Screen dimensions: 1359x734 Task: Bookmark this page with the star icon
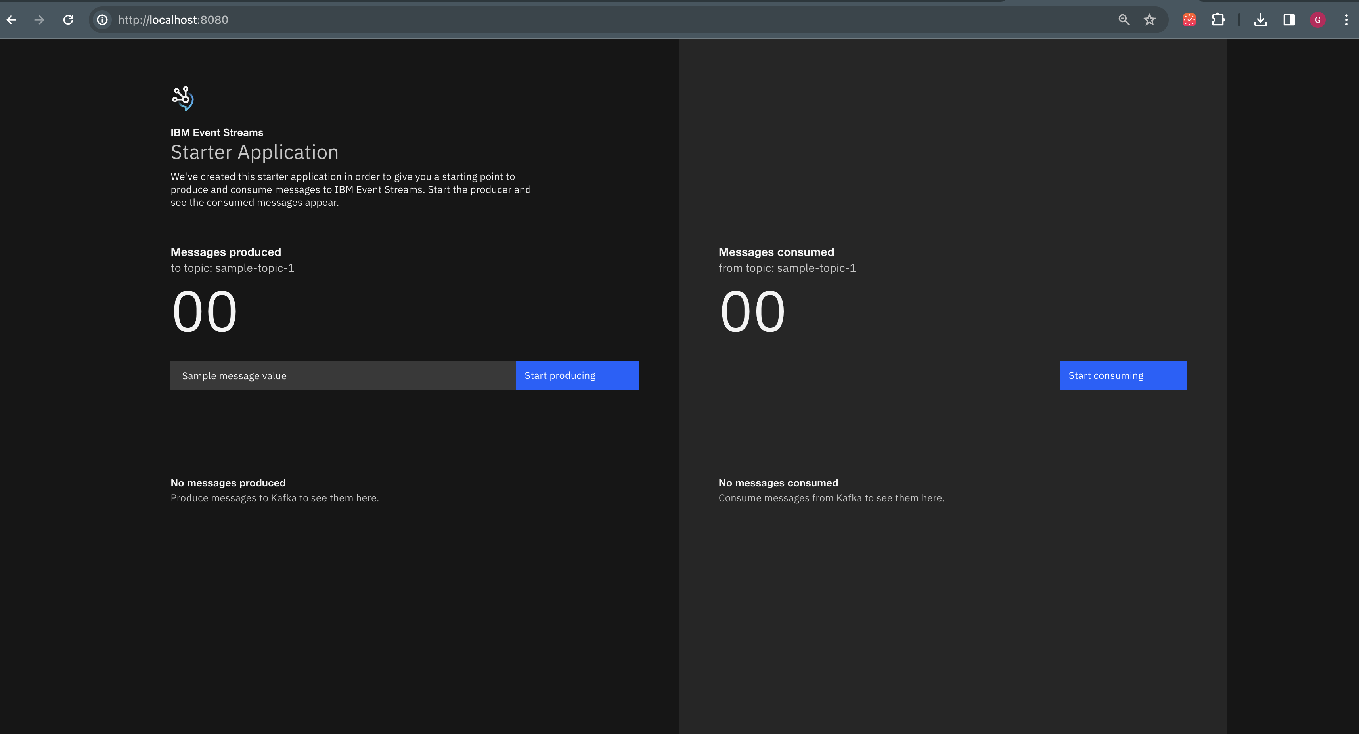1150,20
